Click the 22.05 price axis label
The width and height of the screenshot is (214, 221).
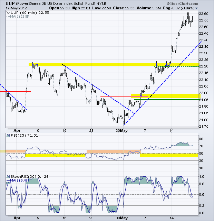[x=203, y=86]
